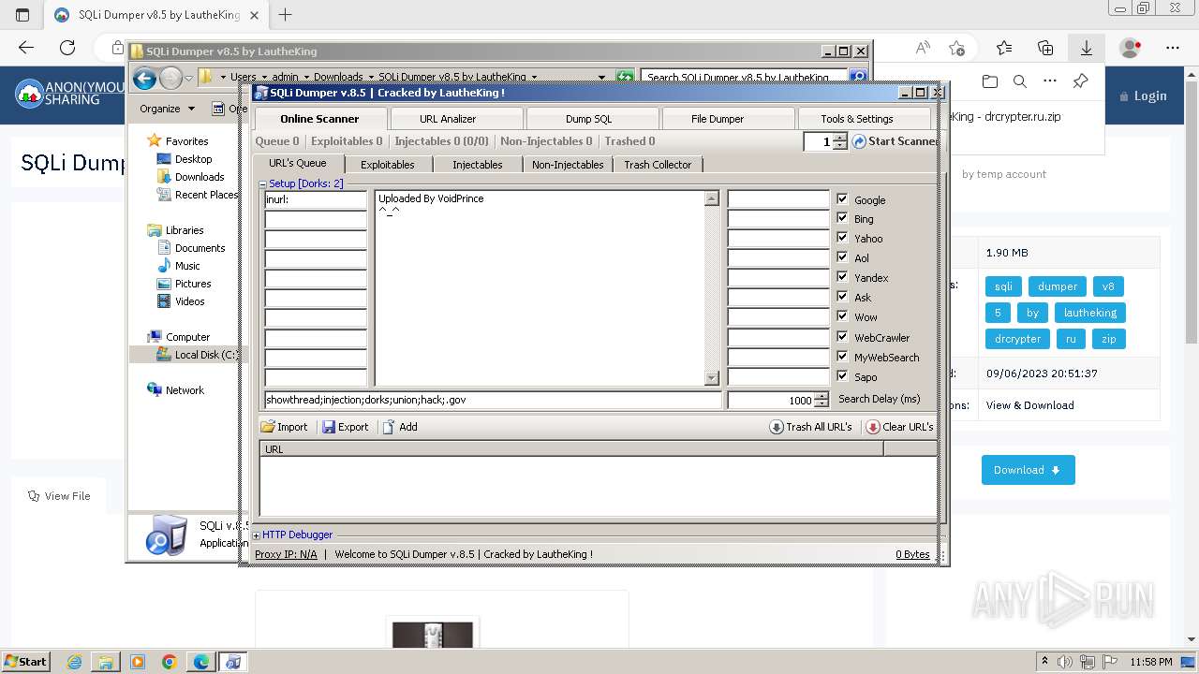The width and height of the screenshot is (1199, 674).
Task: Open Documents library in Explorer
Action: (x=200, y=248)
